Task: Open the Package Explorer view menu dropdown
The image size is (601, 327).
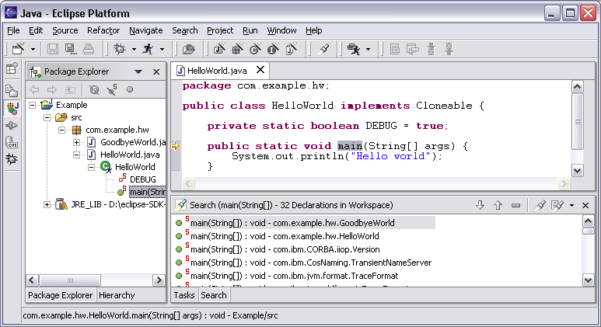Action: click(138, 71)
